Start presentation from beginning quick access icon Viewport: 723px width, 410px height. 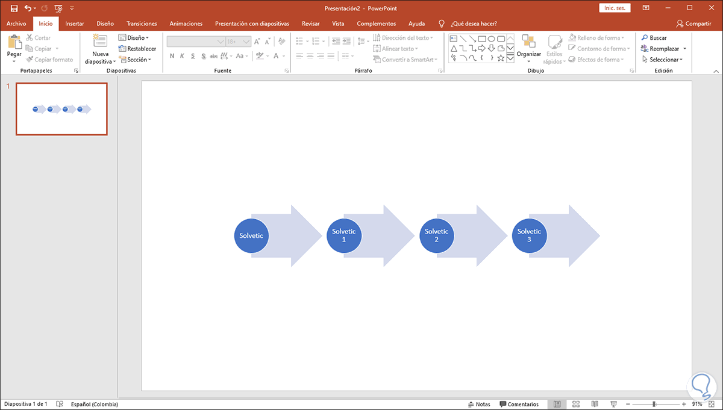click(58, 8)
